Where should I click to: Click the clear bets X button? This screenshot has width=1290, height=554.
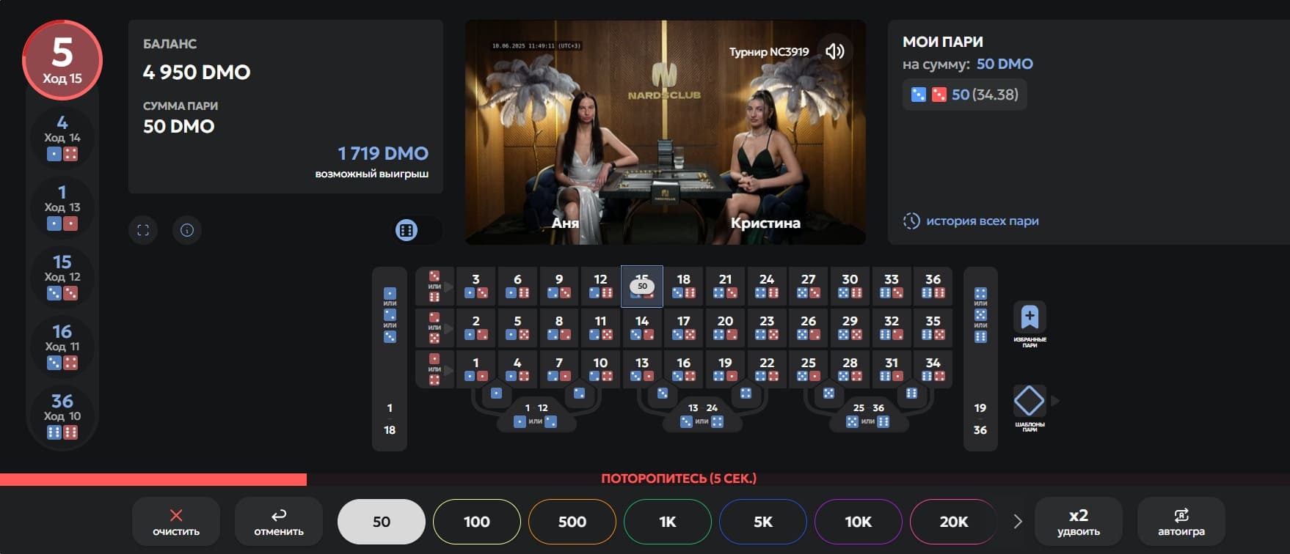[176, 522]
